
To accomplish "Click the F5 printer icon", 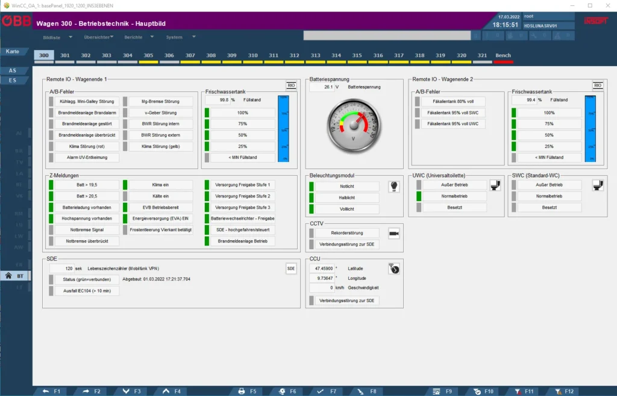I will click(242, 391).
